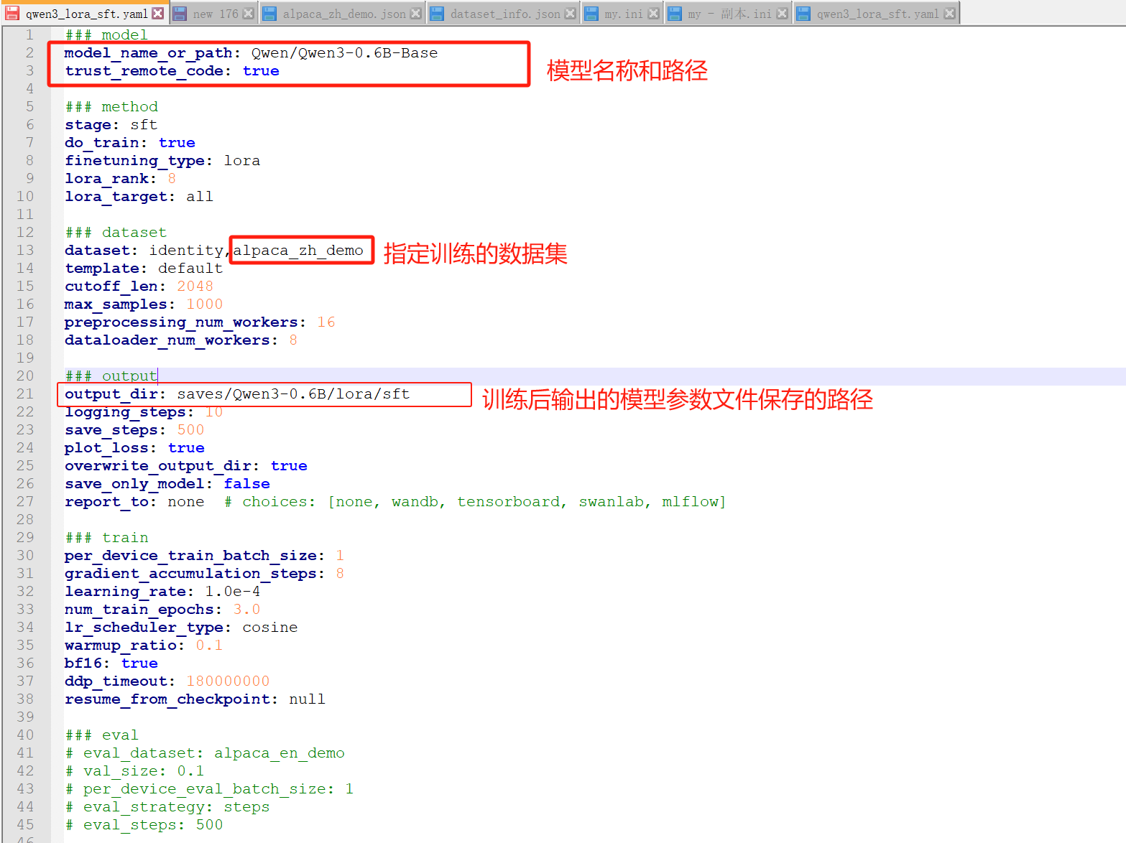Click the lora_rank value 8
The width and height of the screenshot is (1126, 843).
[x=172, y=179]
